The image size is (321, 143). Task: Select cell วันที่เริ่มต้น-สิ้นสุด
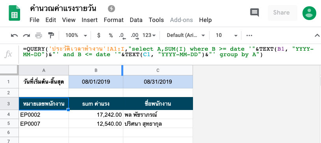44,82
